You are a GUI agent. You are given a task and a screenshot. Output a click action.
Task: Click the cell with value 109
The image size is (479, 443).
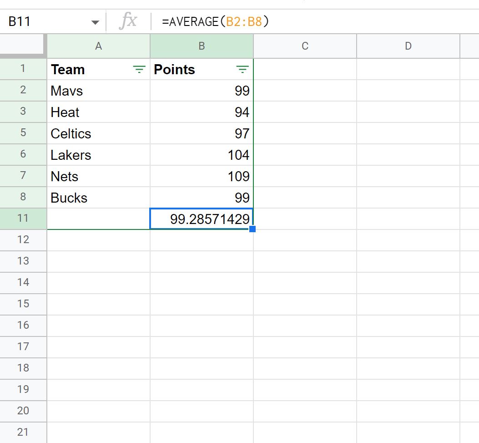(202, 176)
